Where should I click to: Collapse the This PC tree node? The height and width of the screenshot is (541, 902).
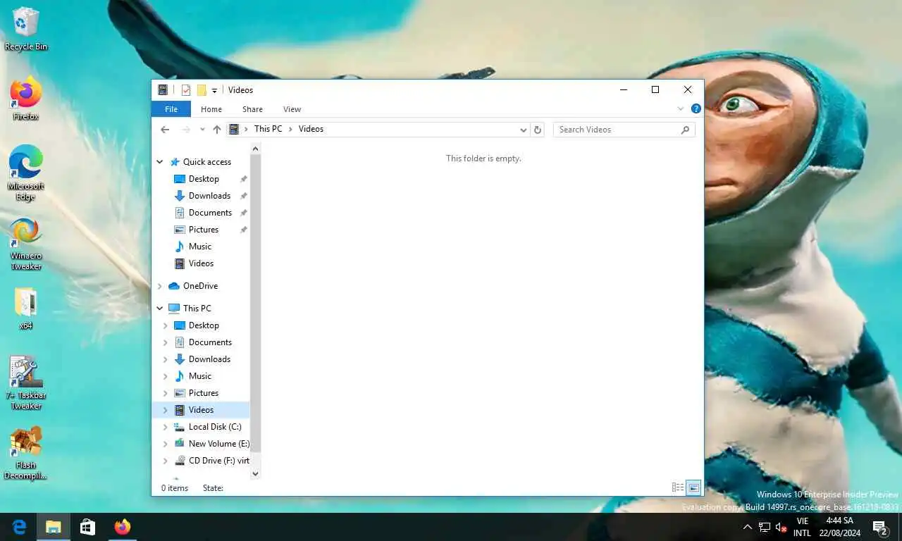(160, 309)
